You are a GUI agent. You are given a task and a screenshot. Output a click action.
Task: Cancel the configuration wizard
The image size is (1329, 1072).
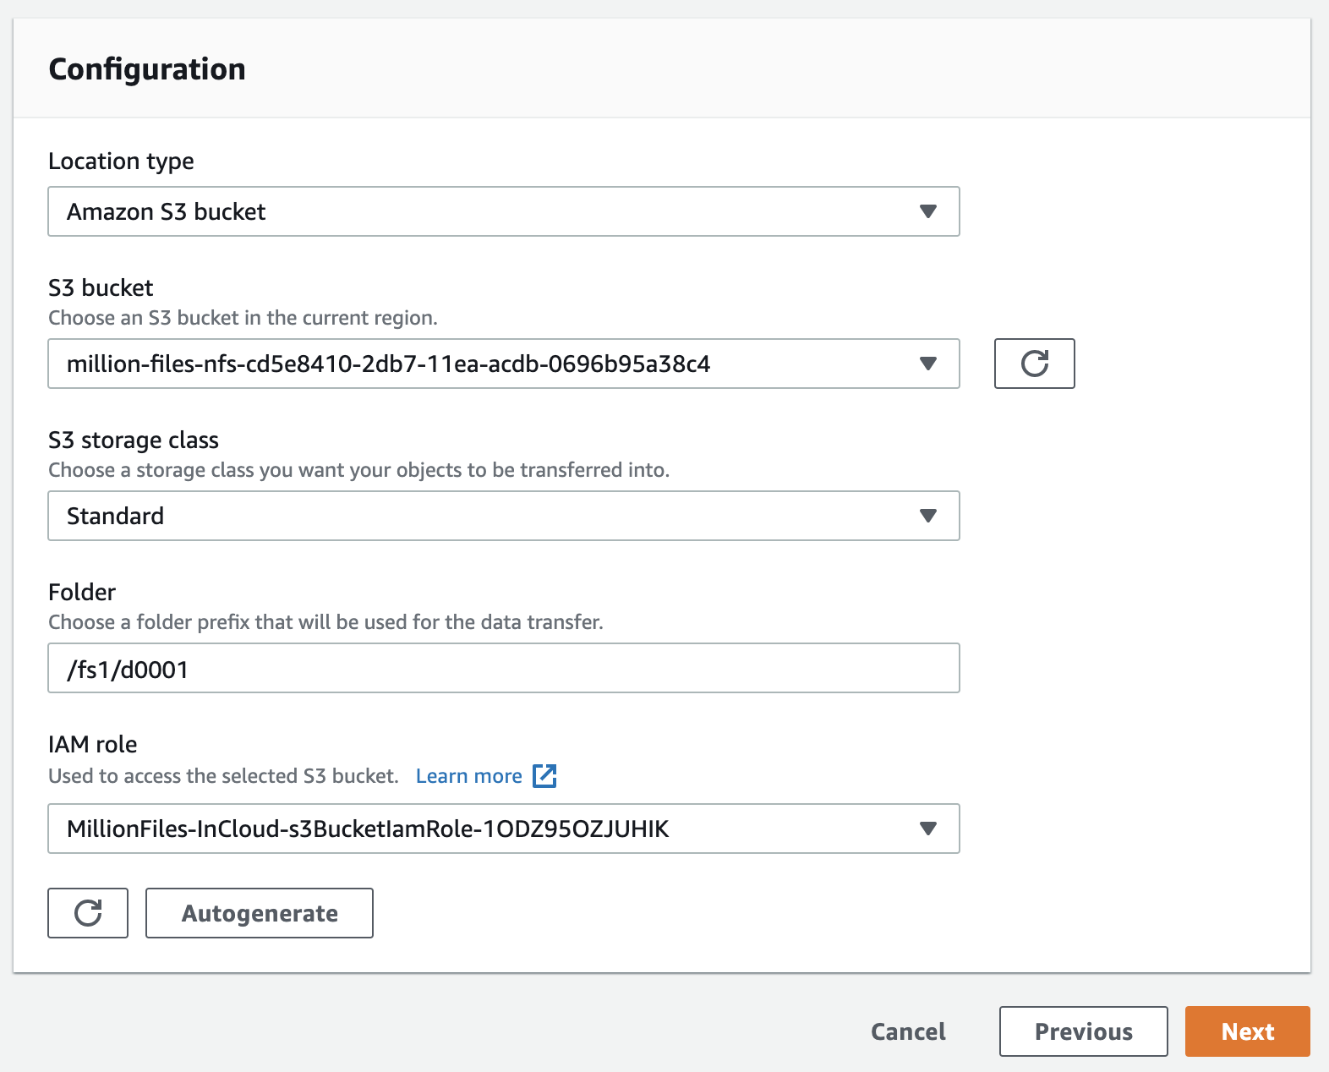pyautogui.click(x=909, y=1031)
